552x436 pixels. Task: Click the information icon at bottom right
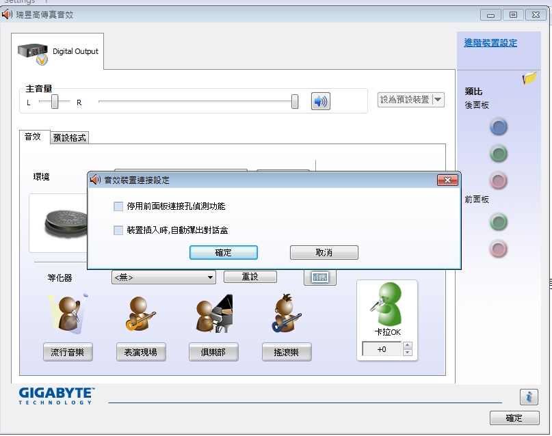tap(529, 397)
